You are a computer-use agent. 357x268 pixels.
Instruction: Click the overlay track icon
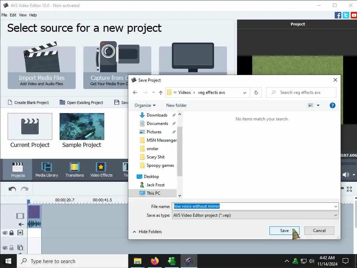[20, 247]
